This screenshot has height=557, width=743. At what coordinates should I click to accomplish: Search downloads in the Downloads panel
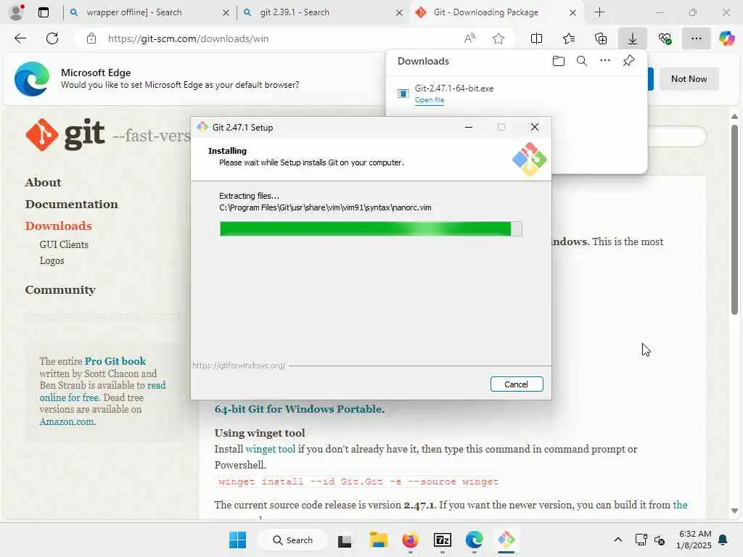pos(581,61)
